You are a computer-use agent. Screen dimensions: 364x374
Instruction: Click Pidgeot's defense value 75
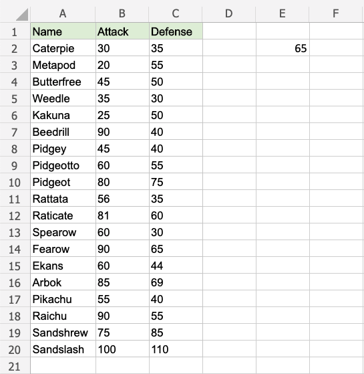click(176, 182)
